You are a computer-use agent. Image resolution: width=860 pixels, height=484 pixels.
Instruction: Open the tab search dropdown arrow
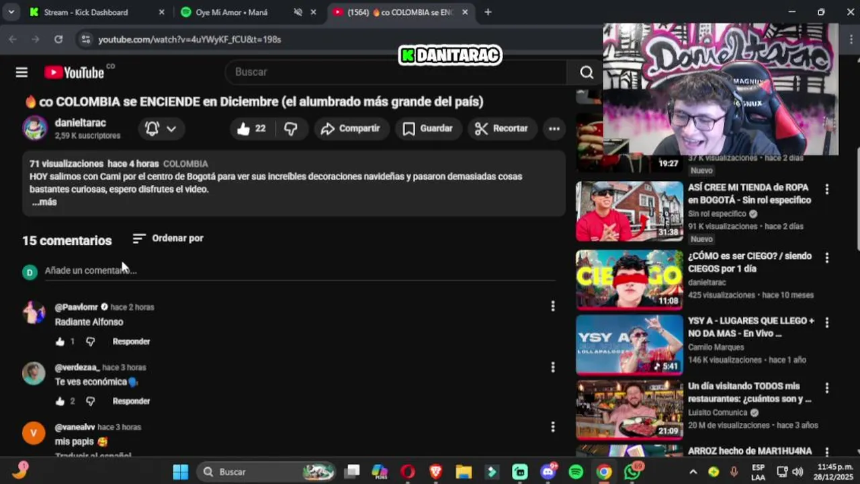11,12
